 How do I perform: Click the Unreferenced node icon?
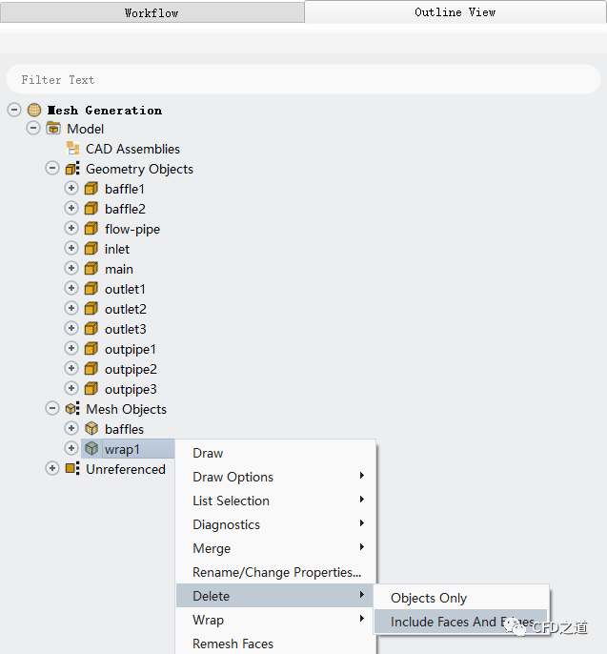point(72,469)
